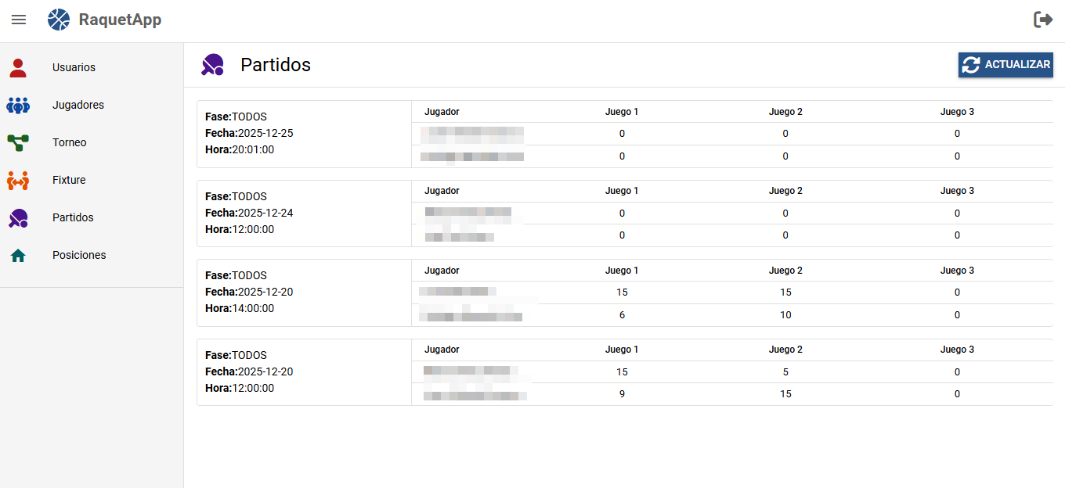Click Juego 1 score 15 in last match
1065x488 pixels.
[622, 372]
